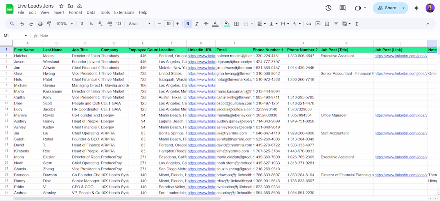This screenshot has height=201, width=440.
Task: Click the cloud document status icon
Action: click(x=80, y=6)
